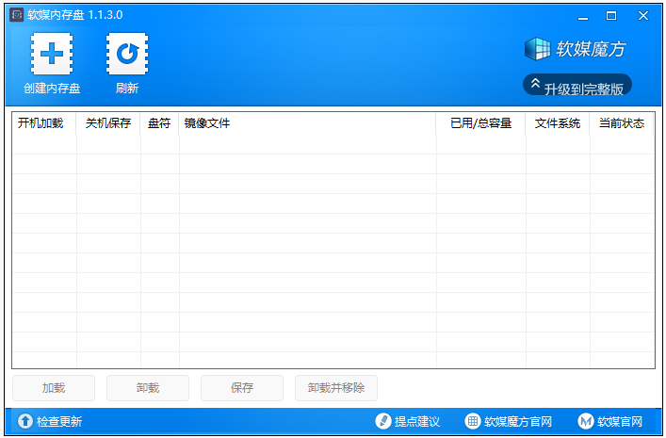Click the 创建内存盘 label text
The height and width of the screenshot is (438, 666).
pos(52,88)
